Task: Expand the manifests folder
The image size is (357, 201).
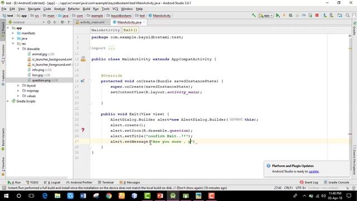Action: pyautogui.click(x=13, y=33)
